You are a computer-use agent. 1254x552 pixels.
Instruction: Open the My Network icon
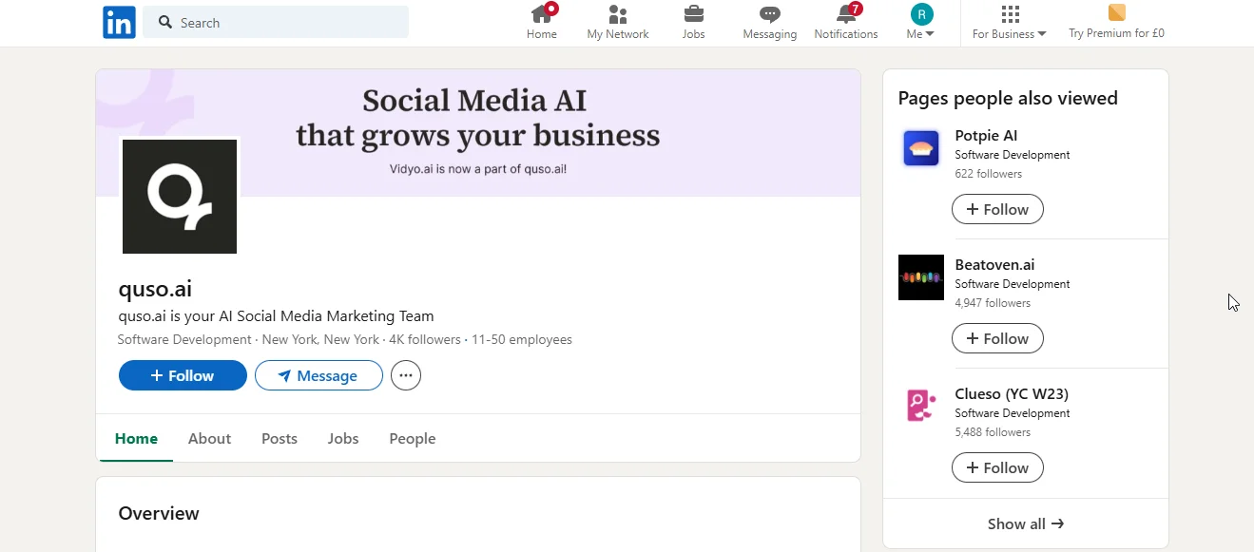pos(617,21)
